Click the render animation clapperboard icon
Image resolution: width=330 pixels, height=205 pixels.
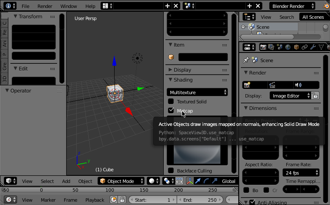pos(272,85)
